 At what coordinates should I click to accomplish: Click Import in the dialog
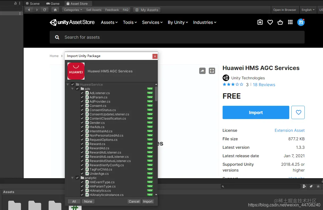pos(148,202)
